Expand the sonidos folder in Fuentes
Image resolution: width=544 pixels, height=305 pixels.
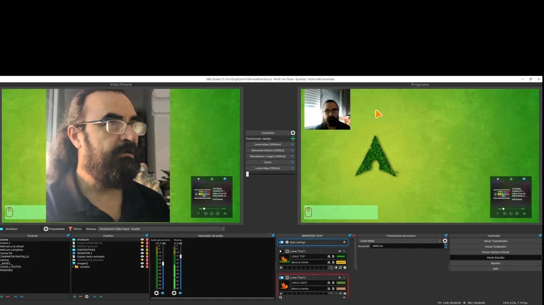click(72, 266)
